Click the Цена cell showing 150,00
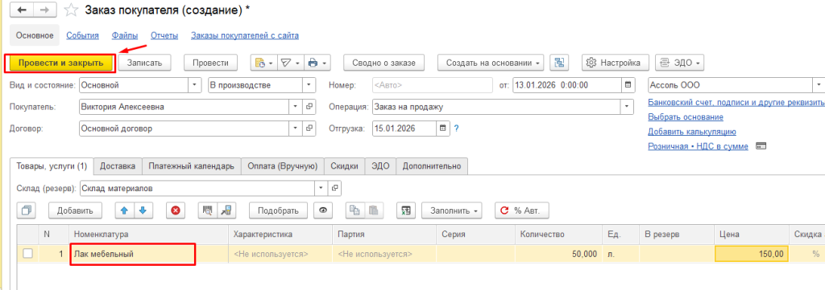 point(752,255)
